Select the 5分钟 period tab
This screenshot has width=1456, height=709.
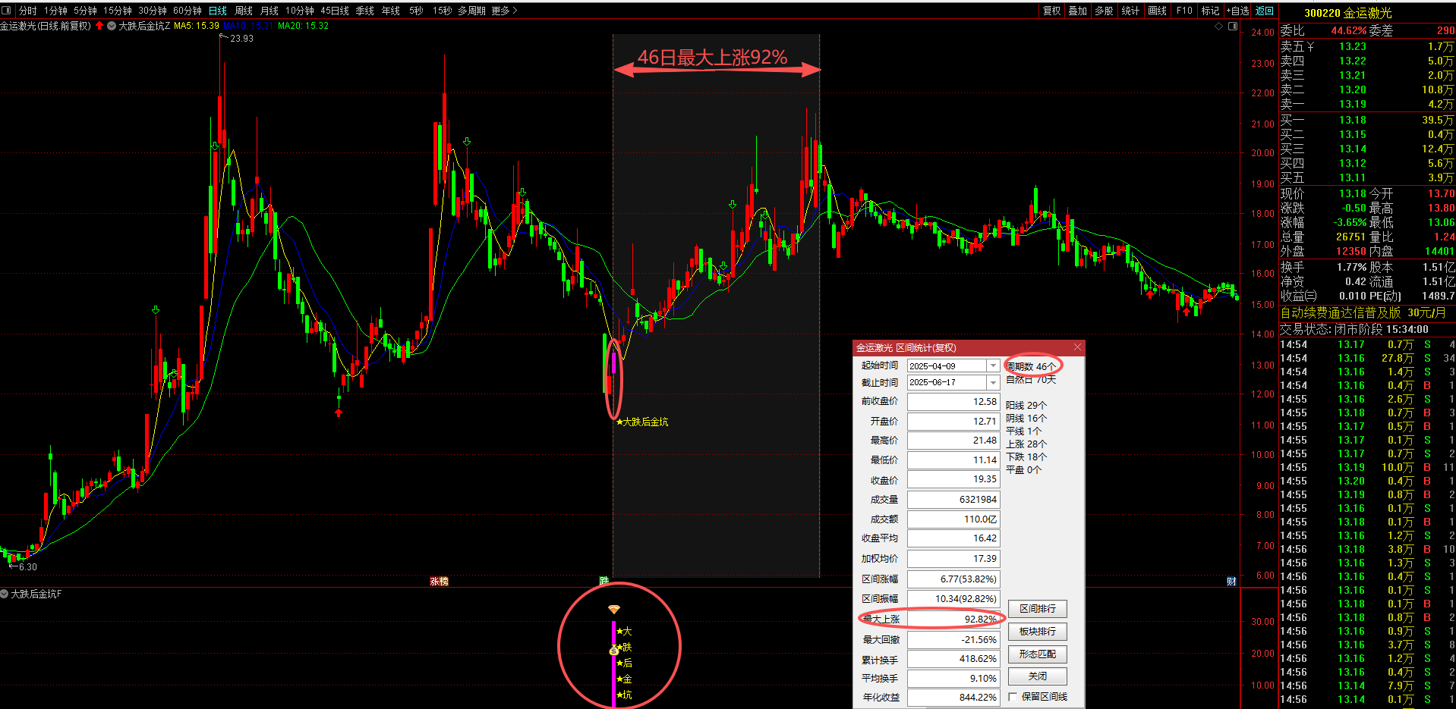click(85, 11)
